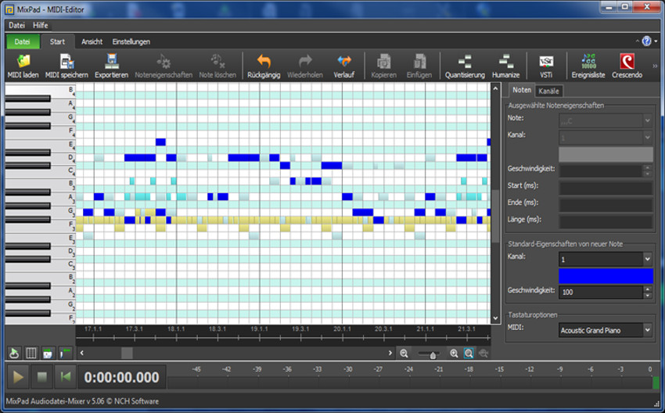Click the rewind to start button
Image resolution: width=665 pixels, height=413 pixels.
coord(65,377)
